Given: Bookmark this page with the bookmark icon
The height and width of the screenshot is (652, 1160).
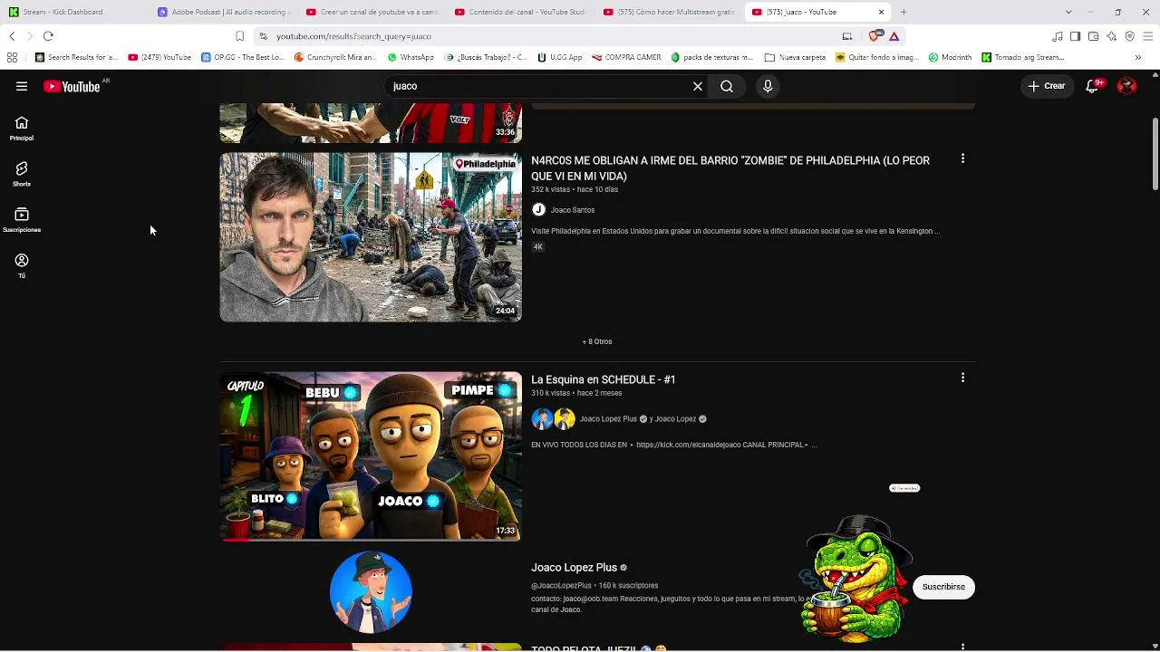Looking at the screenshot, I should pos(239,36).
